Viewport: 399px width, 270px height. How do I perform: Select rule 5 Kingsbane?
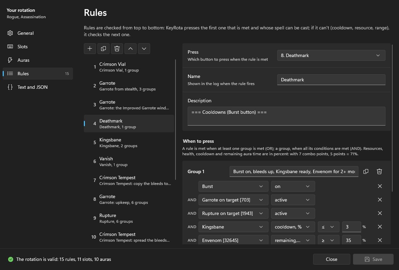[x=129, y=142]
